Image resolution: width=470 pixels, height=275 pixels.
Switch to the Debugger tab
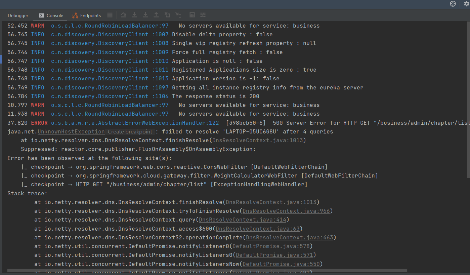point(18,15)
